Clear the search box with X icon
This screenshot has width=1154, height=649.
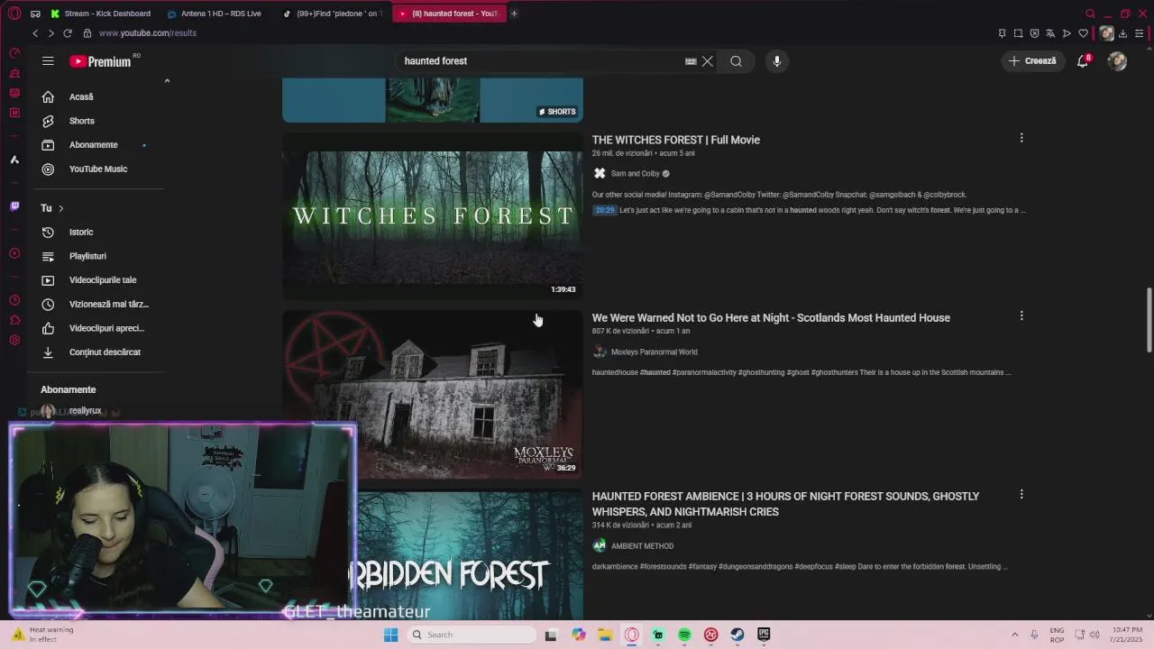(x=708, y=61)
